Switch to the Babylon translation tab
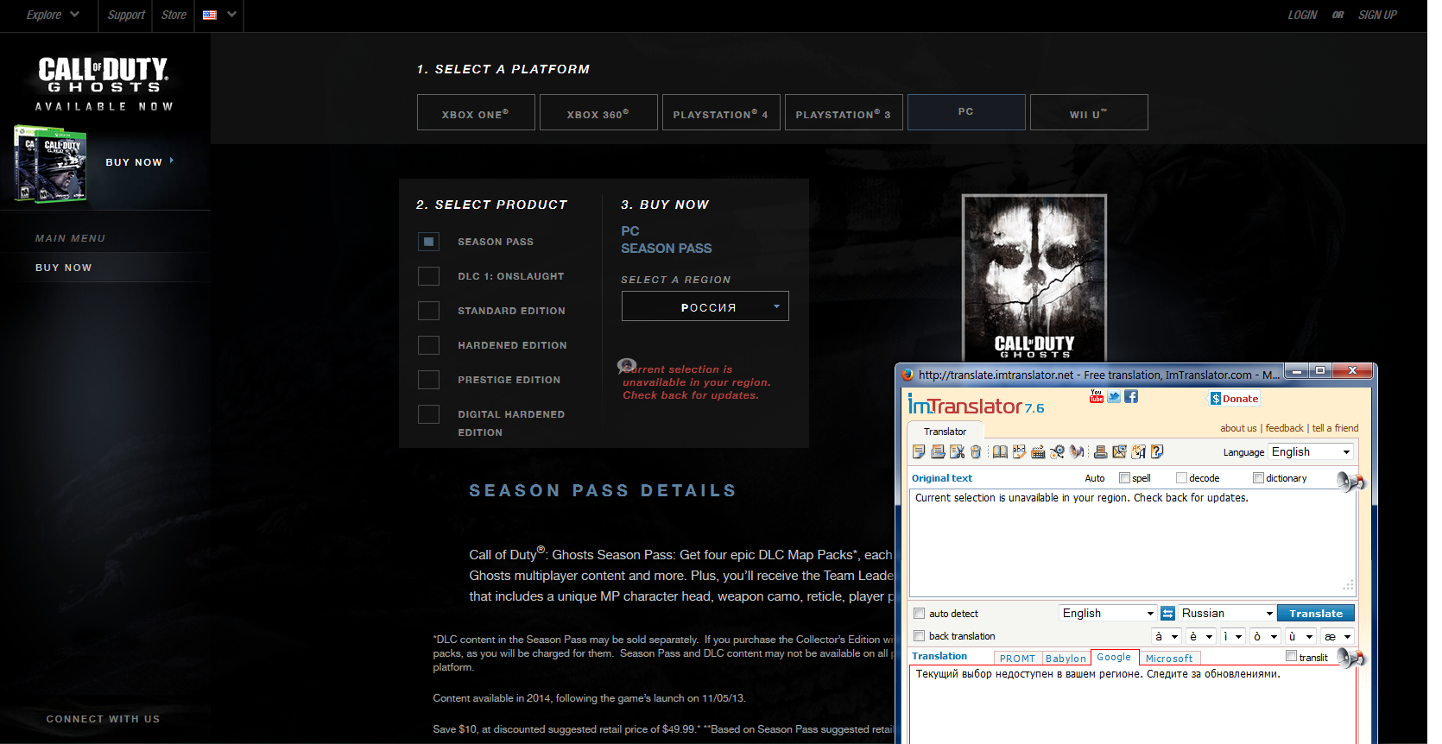This screenshot has height=744, width=1442. pos(1066,658)
